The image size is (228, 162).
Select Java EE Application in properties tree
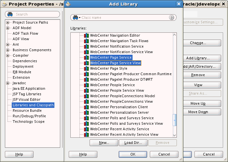pos(29,88)
